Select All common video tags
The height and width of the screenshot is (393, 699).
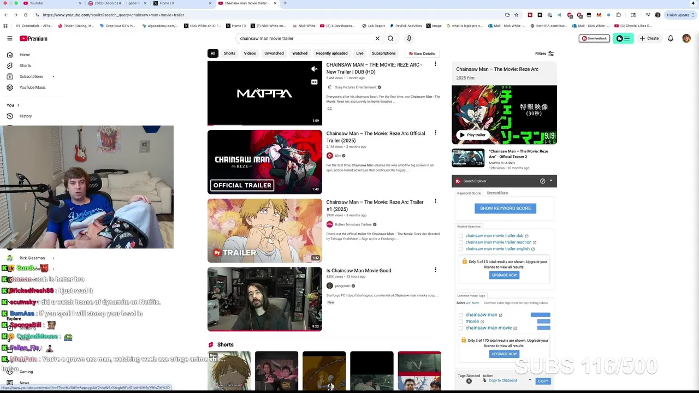[467, 303]
